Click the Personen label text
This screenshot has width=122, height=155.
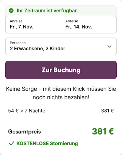point(18,43)
